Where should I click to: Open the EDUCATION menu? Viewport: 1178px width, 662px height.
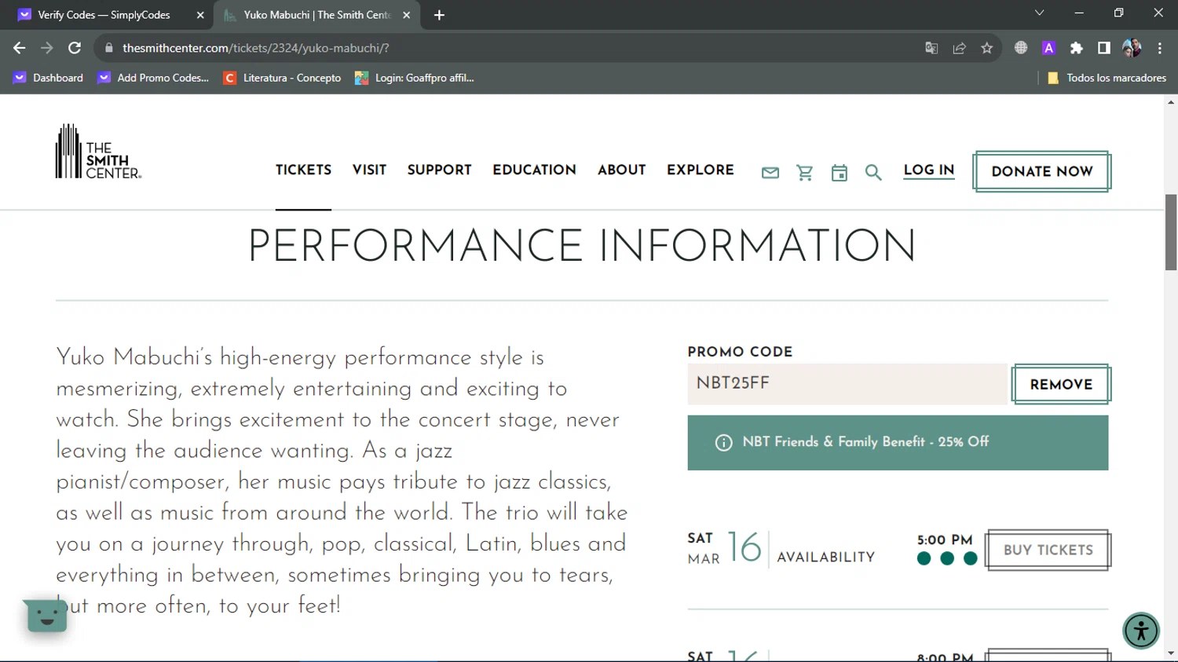[534, 170]
